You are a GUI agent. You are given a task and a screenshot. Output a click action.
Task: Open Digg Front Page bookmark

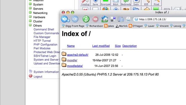click(x=73, y=26)
